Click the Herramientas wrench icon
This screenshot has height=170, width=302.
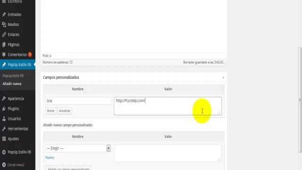pyautogui.click(x=4, y=128)
